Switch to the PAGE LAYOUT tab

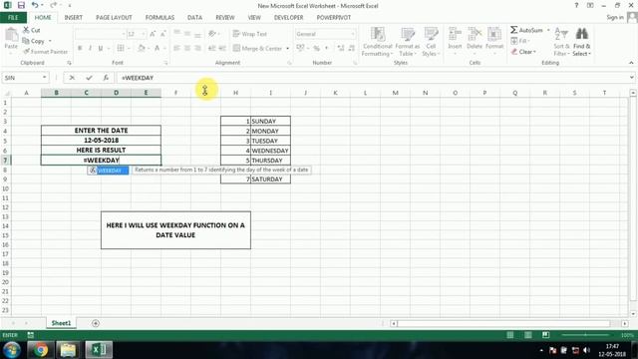tap(114, 18)
